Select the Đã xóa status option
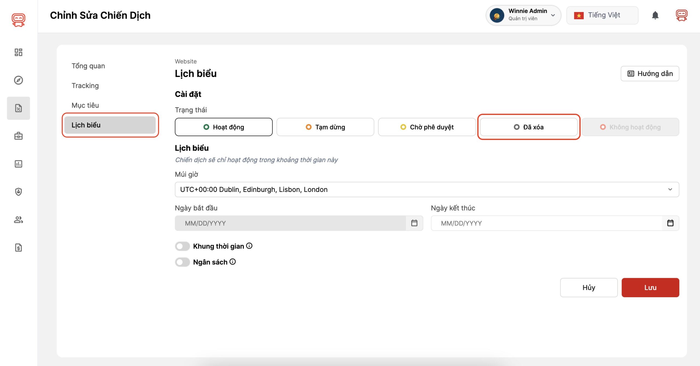The width and height of the screenshot is (700, 366). point(528,127)
